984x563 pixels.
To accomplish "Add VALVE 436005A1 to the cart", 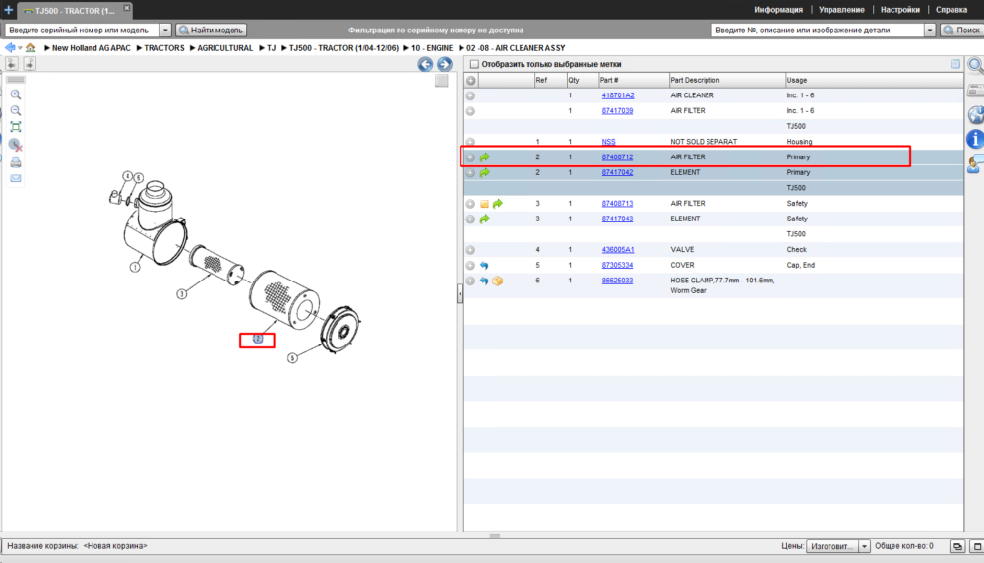I will tap(470, 250).
